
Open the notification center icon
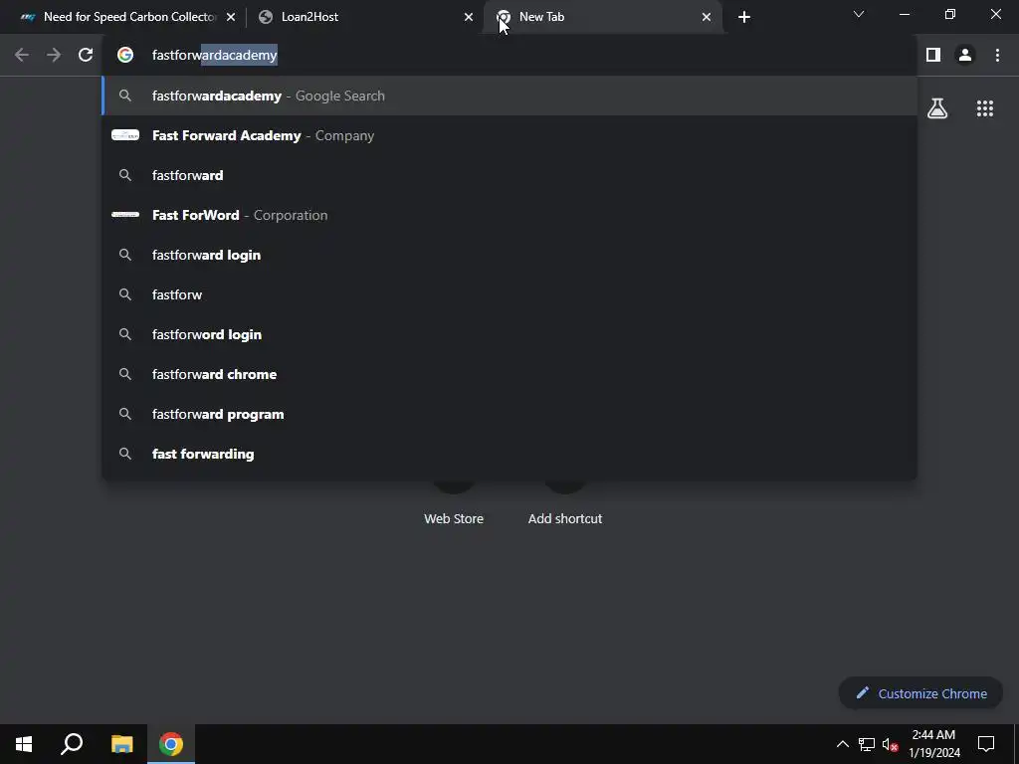click(x=986, y=744)
